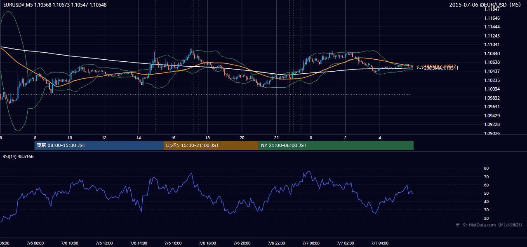
Task: Click the HistData.com data source credit
Action: (489, 225)
